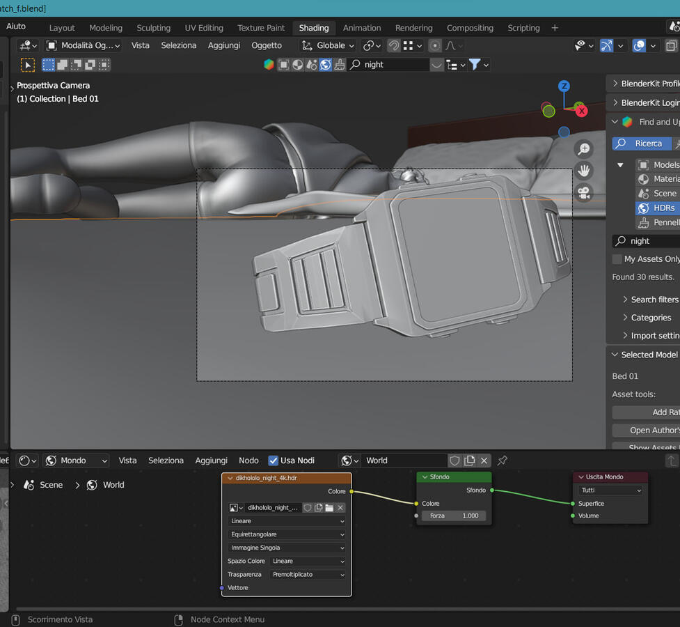Open the Aggiungi menu in the viewport header
Screen dimensions: 680x627
(x=223, y=46)
